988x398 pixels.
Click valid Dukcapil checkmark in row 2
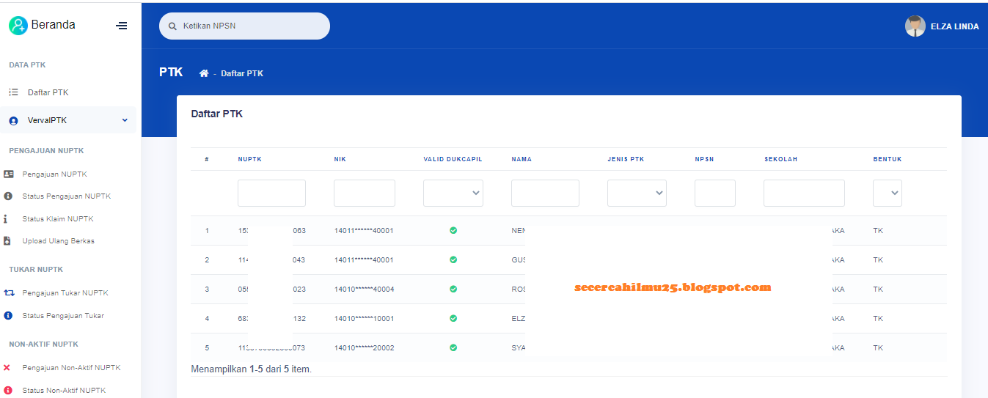click(x=453, y=259)
